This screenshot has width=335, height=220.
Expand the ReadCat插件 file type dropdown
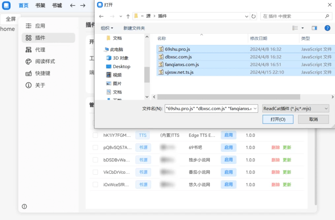296,108
